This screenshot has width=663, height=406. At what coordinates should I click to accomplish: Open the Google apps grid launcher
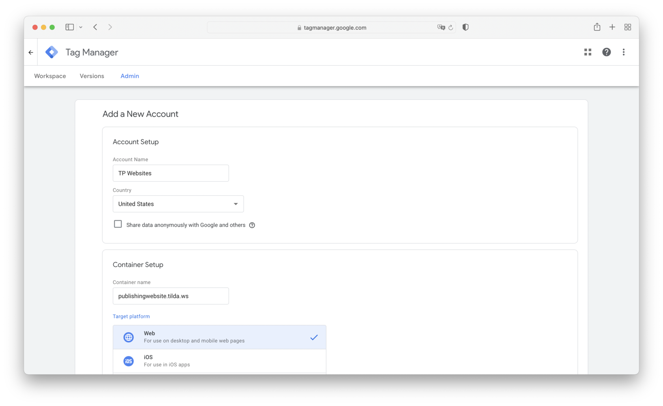(x=587, y=52)
